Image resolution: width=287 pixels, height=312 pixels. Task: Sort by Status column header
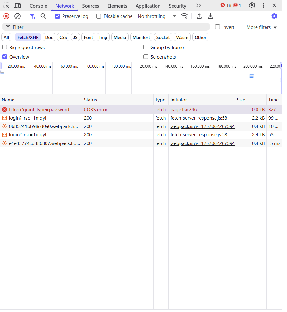coord(118,100)
